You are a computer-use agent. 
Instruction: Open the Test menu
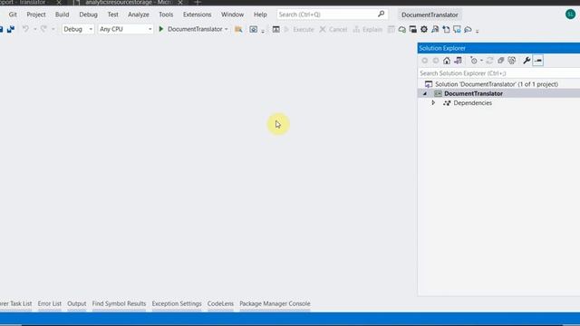pos(112,14)
